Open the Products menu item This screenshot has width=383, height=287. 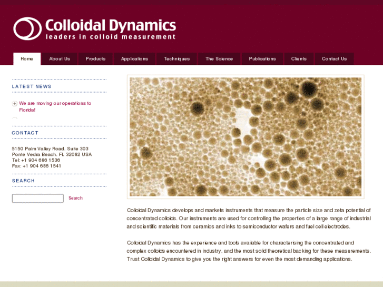point(95,59)
